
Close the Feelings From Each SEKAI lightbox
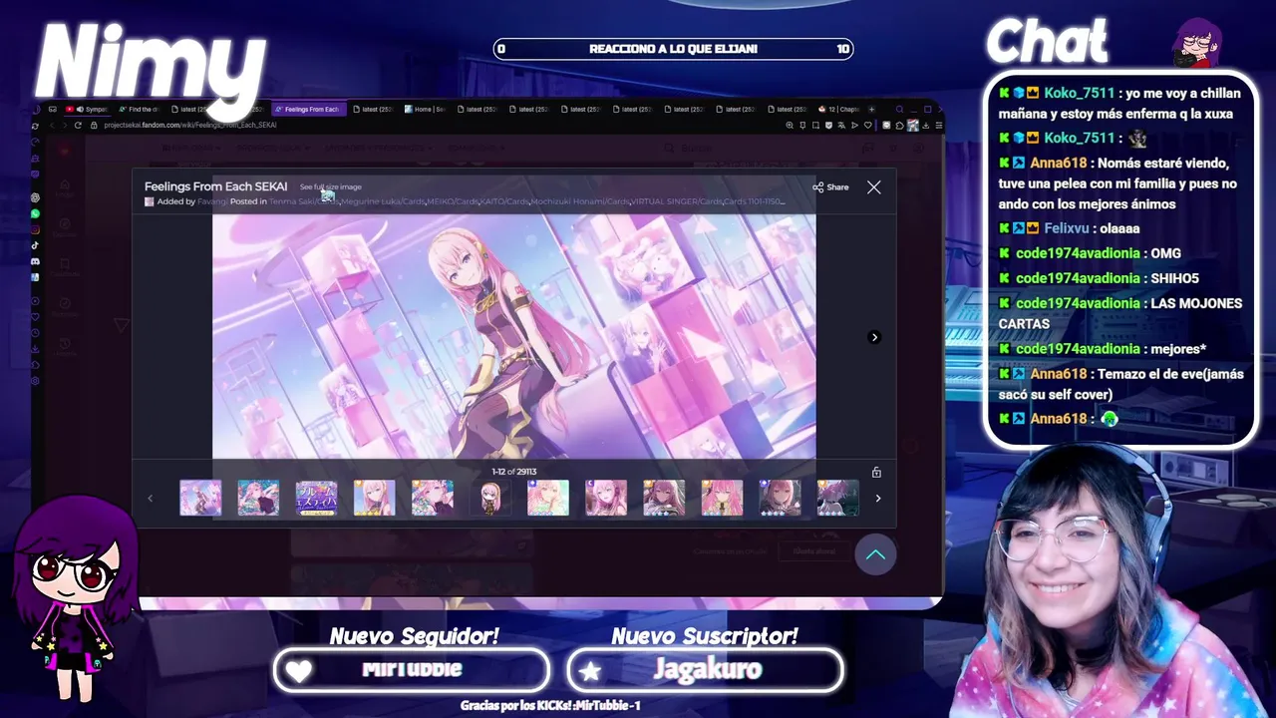[x=873, y=186]
